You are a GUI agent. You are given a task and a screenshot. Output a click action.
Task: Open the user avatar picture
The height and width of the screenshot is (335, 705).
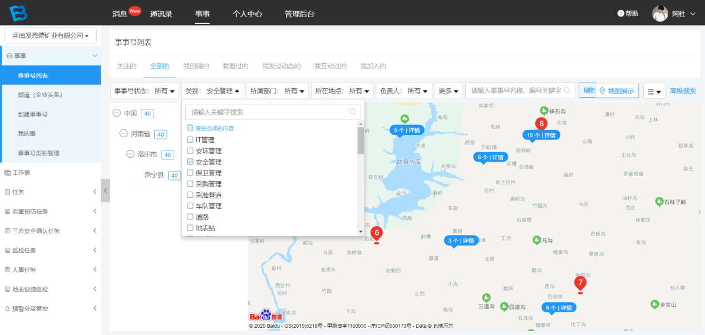(660, 13)
